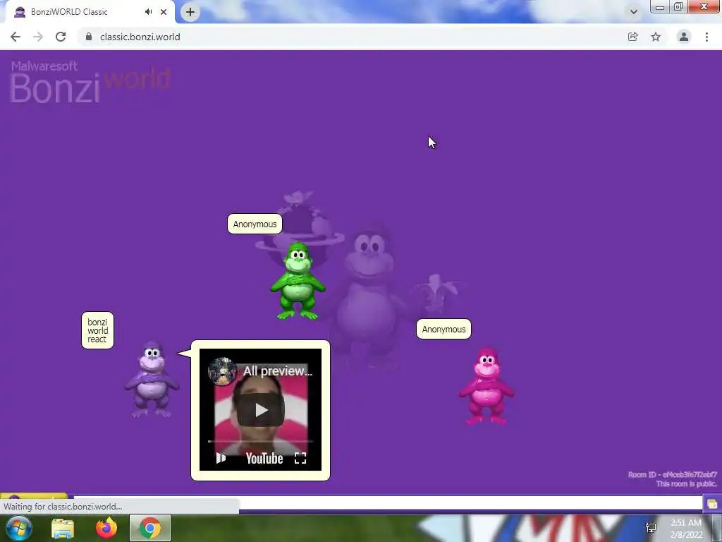722x542 pixels.
Task: Click the send icon beside chat input
Action: tap(712, 503)
